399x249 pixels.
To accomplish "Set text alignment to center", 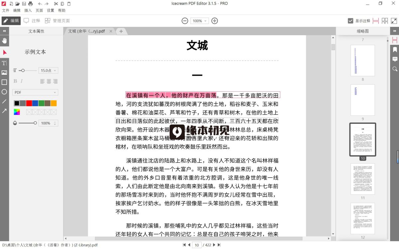I will pyautogui.click(x=49, y=81).
